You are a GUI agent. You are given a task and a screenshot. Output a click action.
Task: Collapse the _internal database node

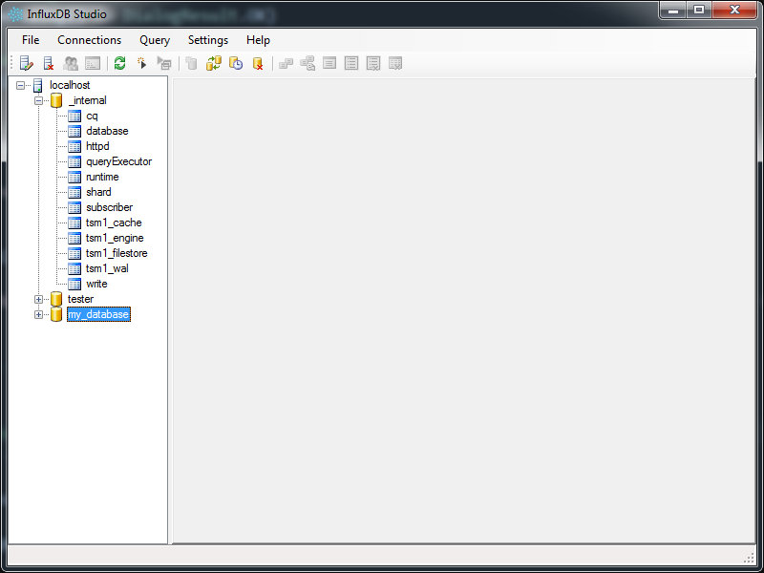pos(38,101)
